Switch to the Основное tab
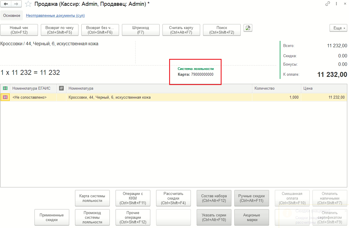This screenshot has width=349, height=228. [x=12, y=16]
